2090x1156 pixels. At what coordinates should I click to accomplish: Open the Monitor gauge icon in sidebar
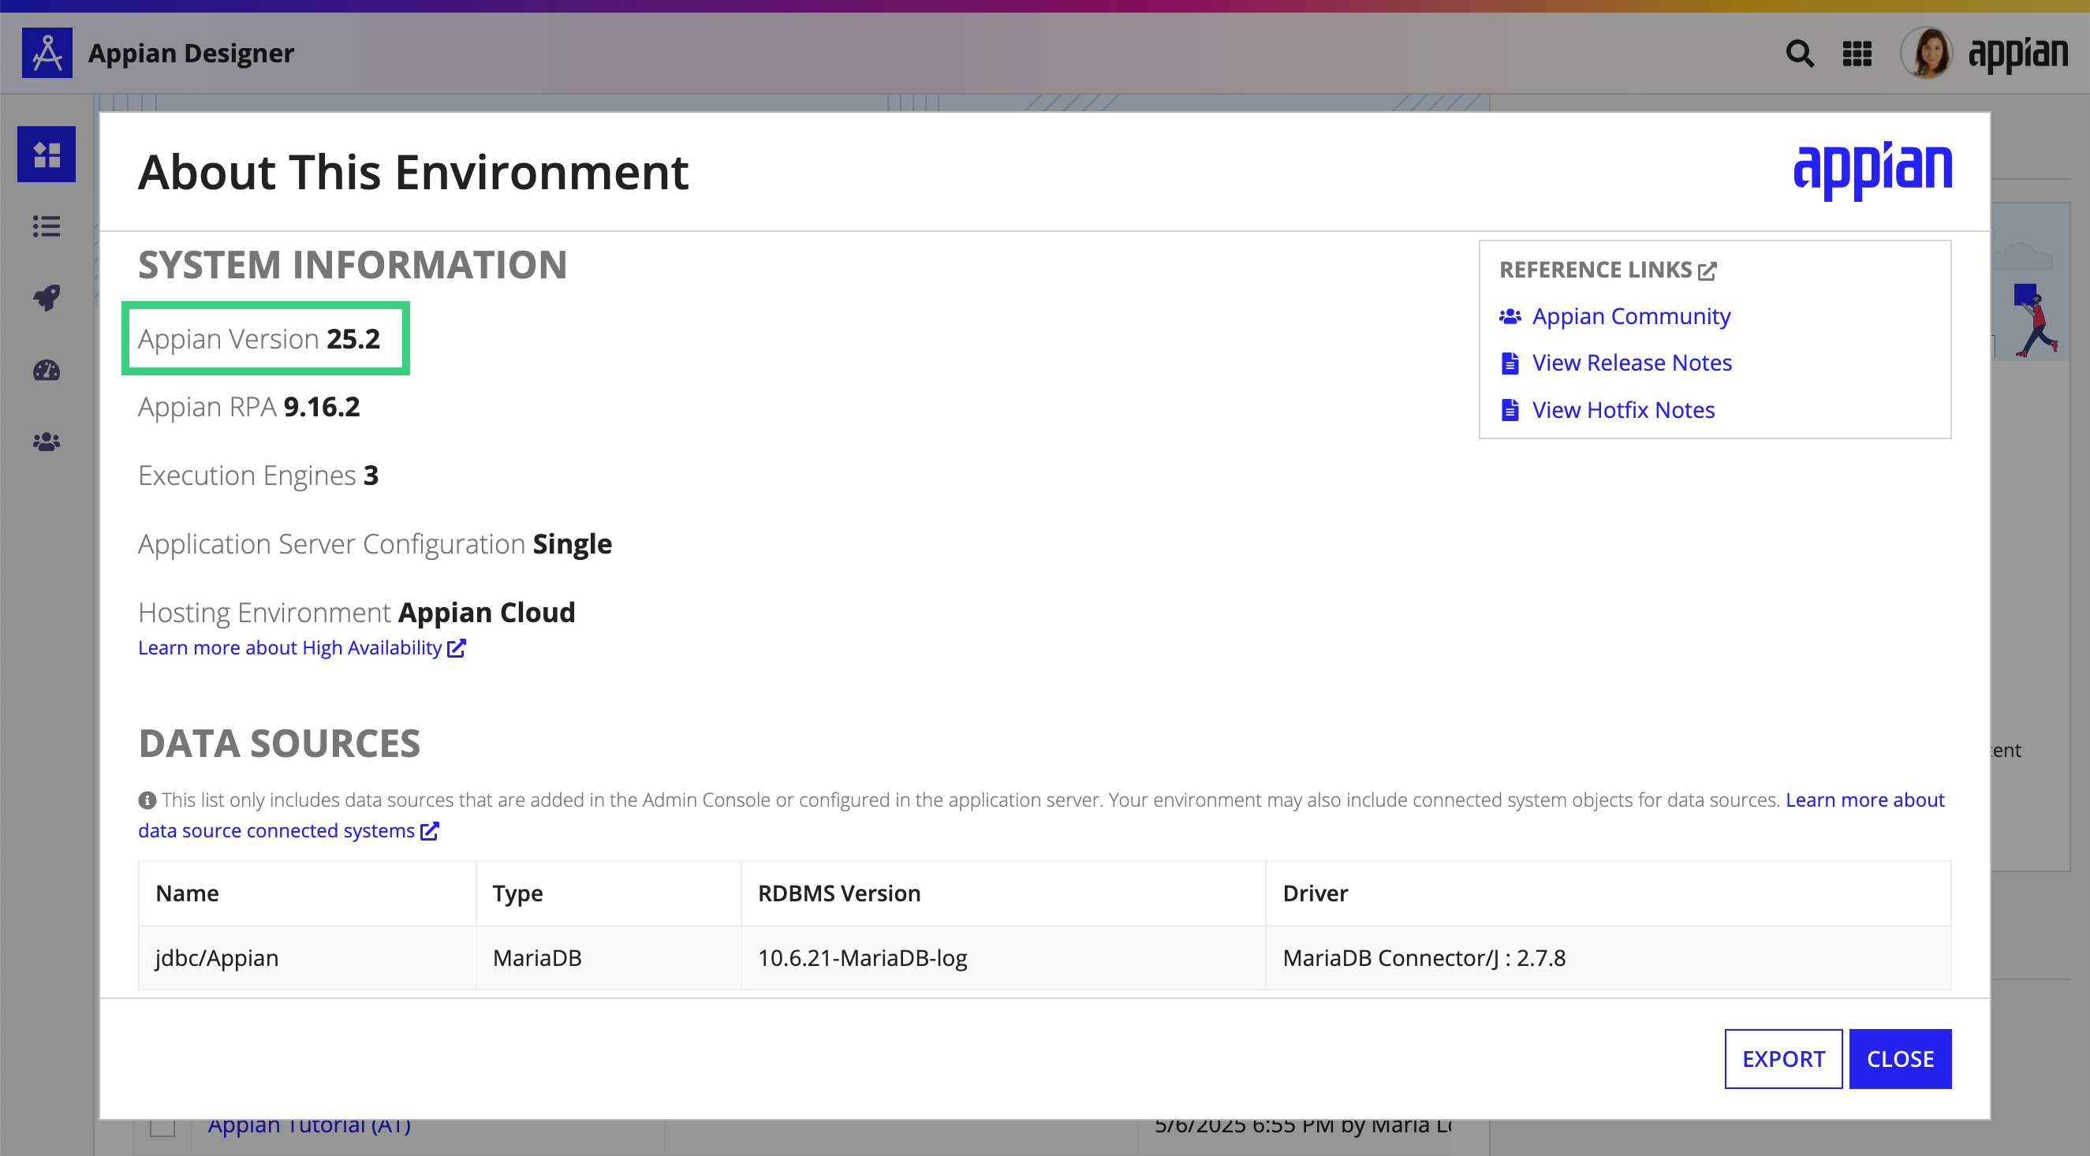tap(47, 370)
